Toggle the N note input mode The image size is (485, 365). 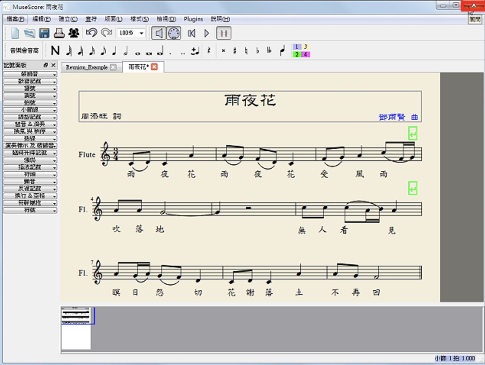[55, 50]
